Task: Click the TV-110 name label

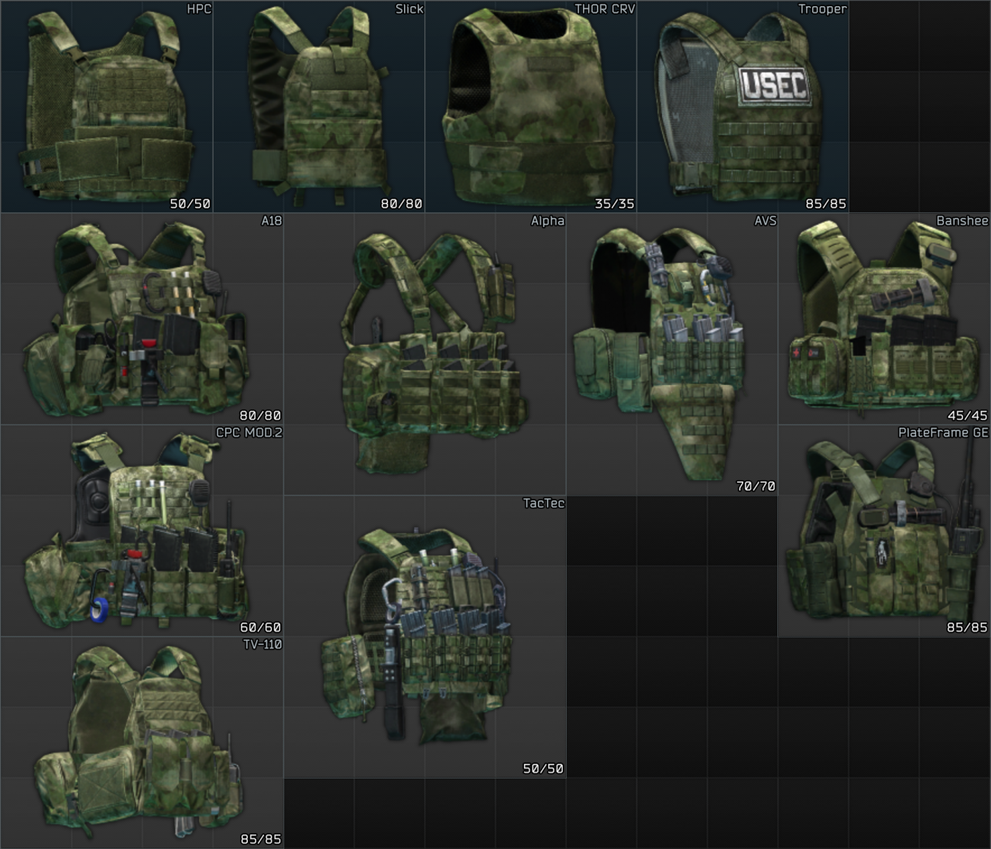Action: (262, 644)
